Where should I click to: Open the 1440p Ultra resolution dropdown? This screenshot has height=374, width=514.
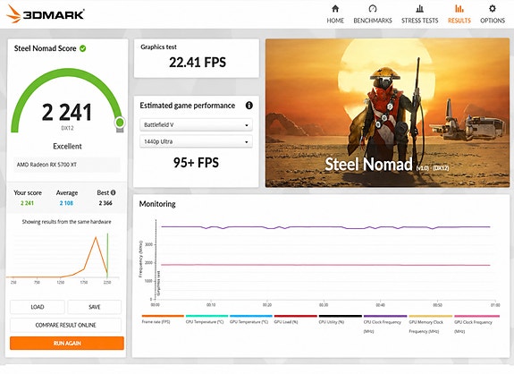click(196, 141)
